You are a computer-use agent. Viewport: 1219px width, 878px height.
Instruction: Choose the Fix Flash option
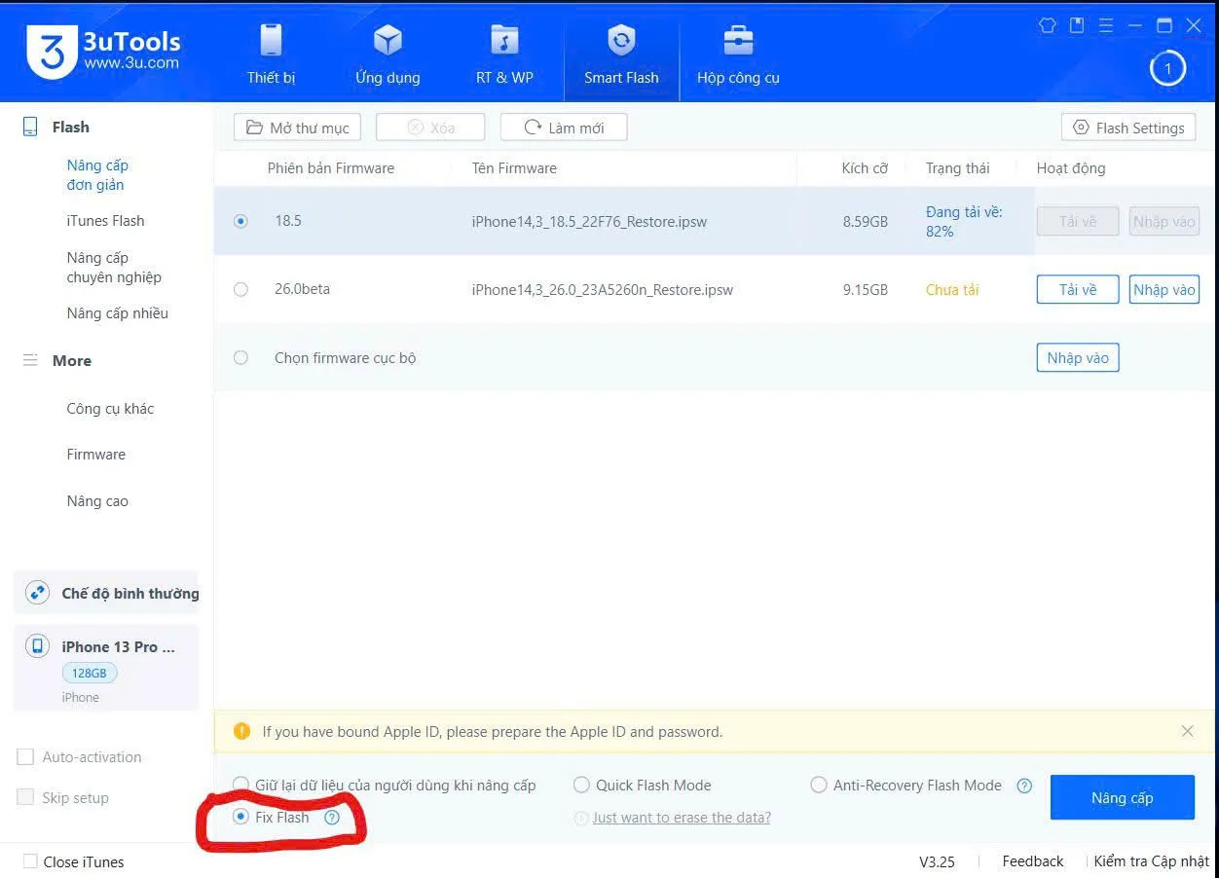(x=240, y=817)
